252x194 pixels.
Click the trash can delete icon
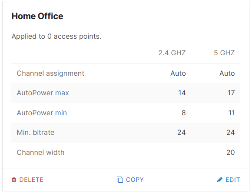click(x=14, y=180)
